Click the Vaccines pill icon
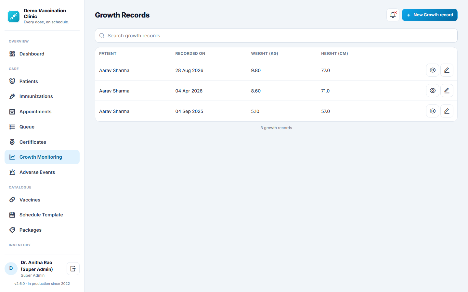 (12, 200)
